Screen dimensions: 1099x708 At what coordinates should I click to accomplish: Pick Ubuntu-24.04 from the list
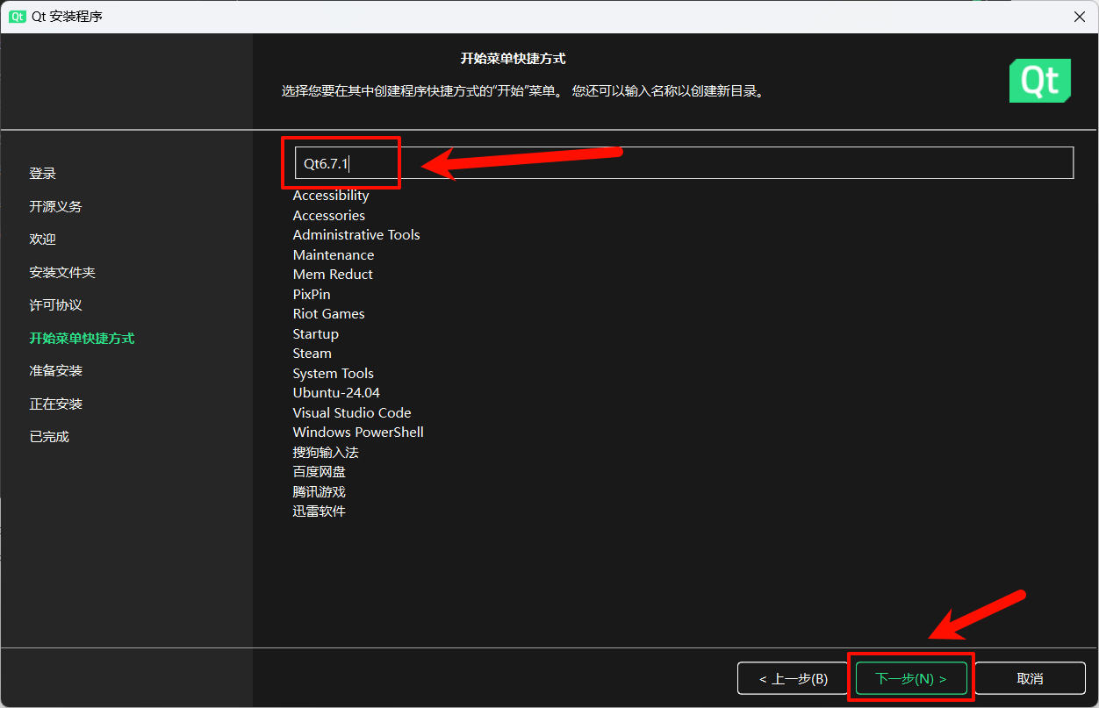pyautogui.click(x=336, y=393)
